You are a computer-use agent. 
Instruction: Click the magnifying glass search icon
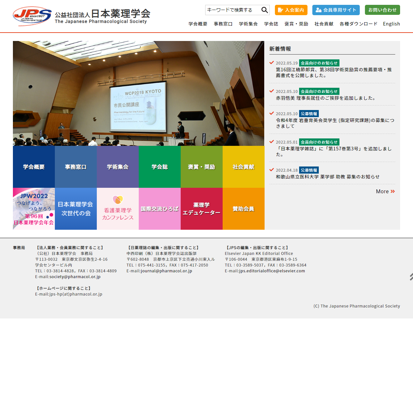(x=265, y=10)
